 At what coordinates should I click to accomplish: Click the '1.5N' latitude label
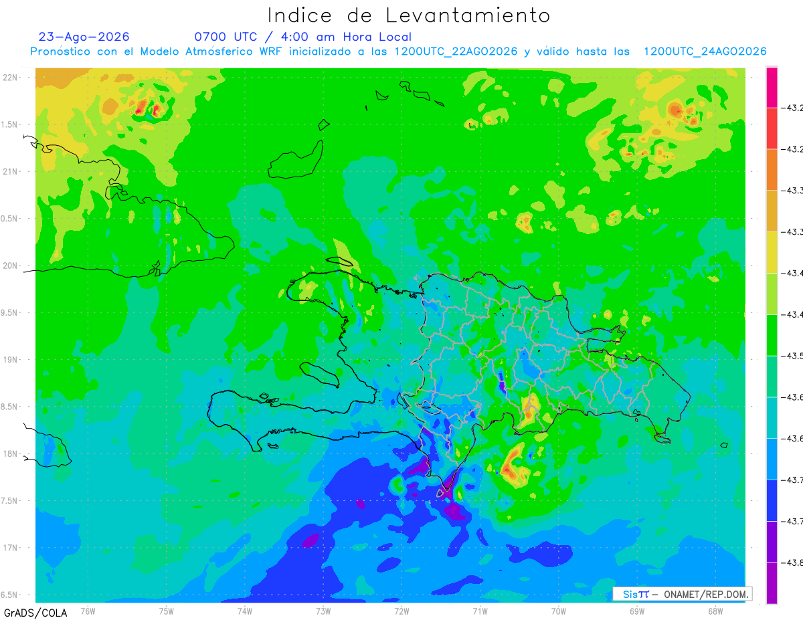[x=10, y=125]
